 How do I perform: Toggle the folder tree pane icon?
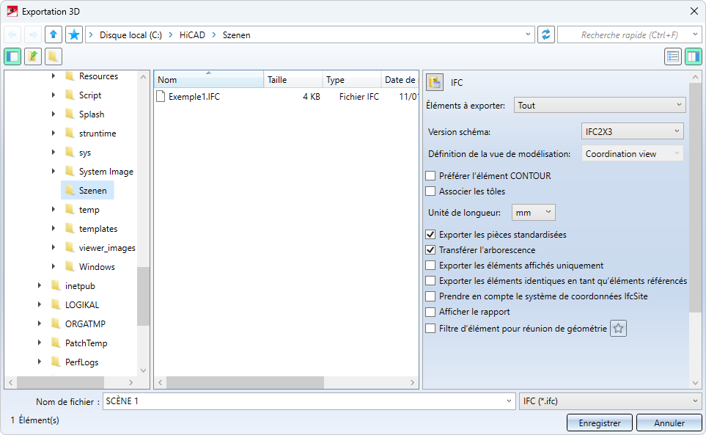12,56
